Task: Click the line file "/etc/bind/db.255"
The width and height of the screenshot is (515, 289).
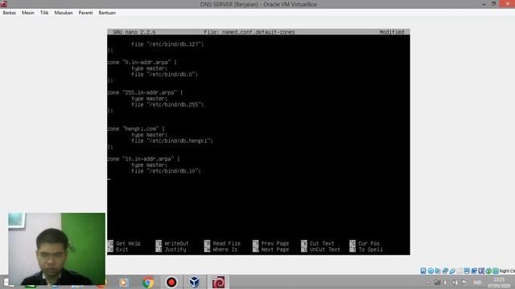Action: coord(167,104)
